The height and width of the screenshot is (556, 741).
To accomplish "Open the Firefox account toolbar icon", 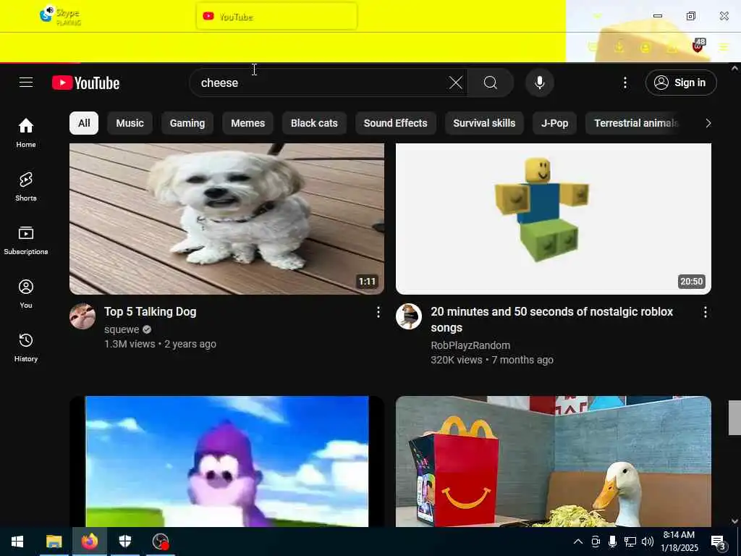I will (645, 47).
